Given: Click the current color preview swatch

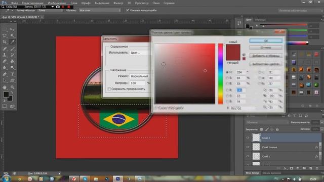Looking at the screenshot, I should tap(233, 56).
